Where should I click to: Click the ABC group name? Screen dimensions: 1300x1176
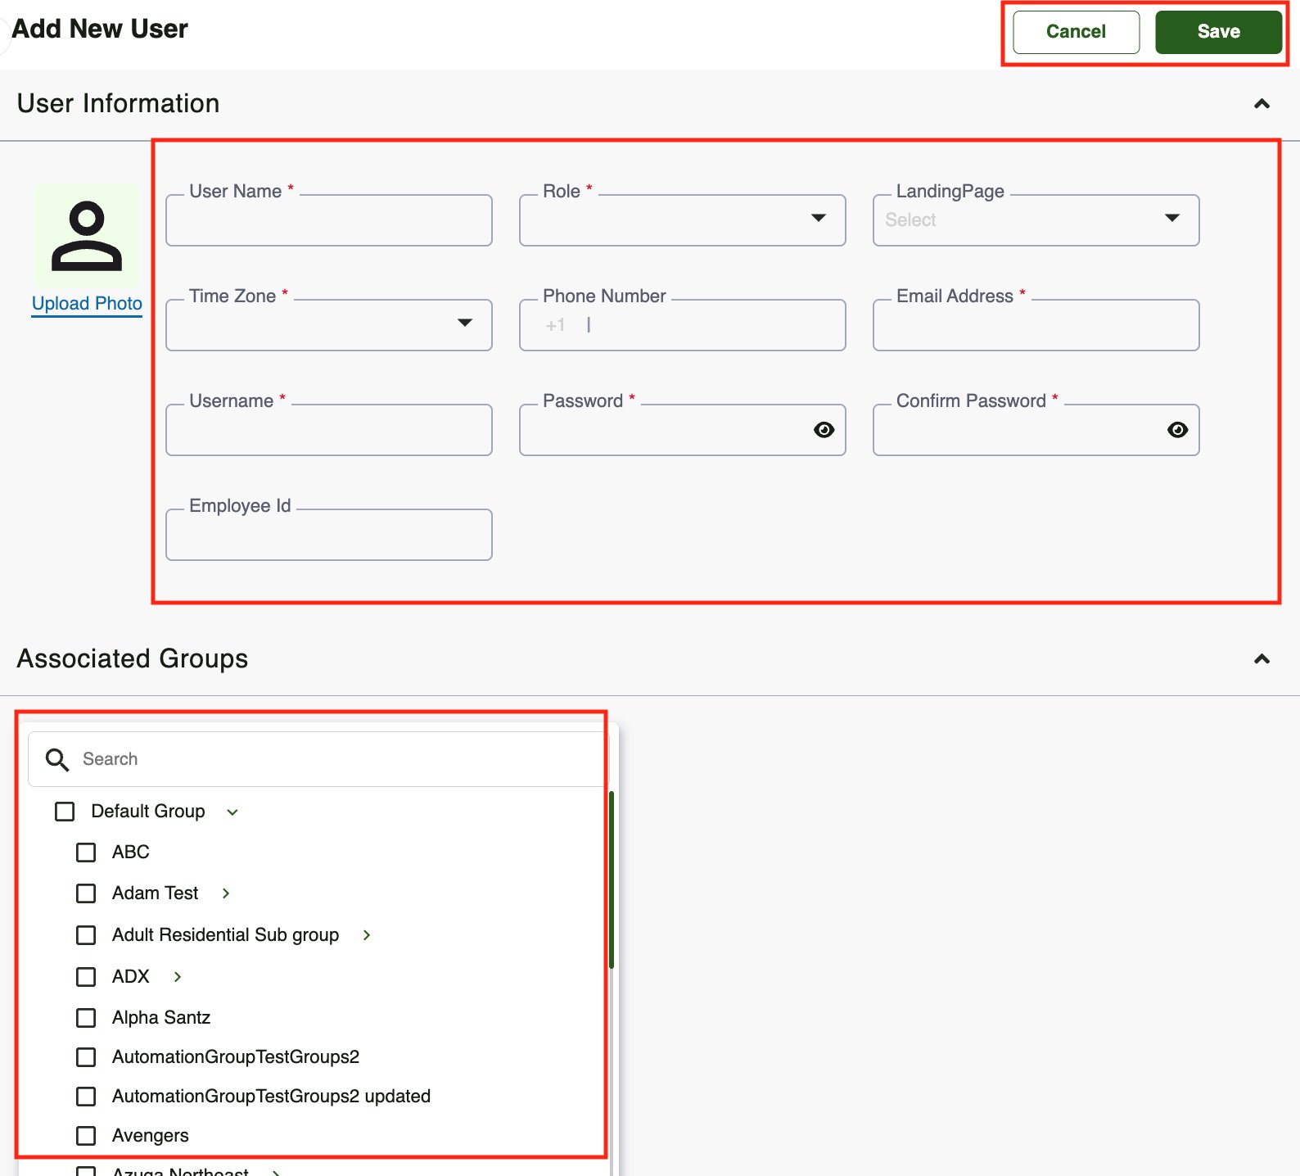point(131,853)
